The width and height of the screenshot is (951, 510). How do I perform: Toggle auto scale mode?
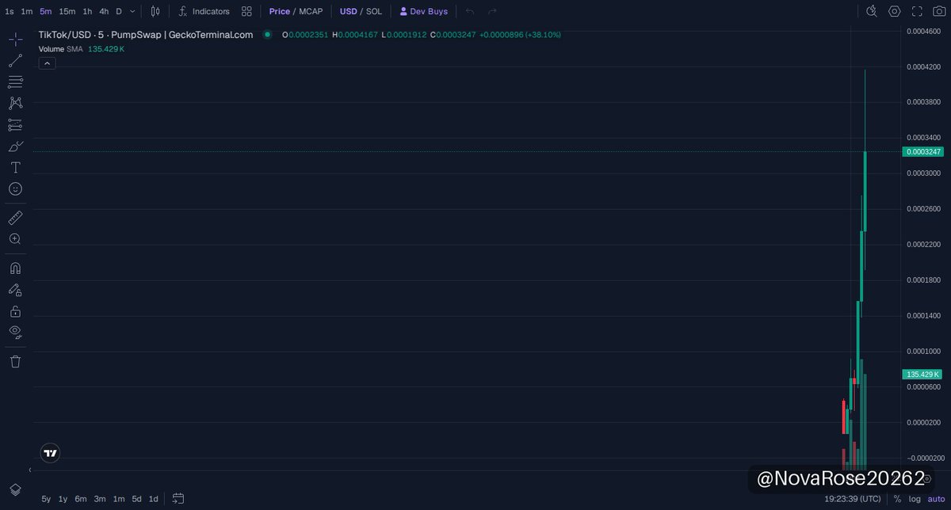click(937, 499)
